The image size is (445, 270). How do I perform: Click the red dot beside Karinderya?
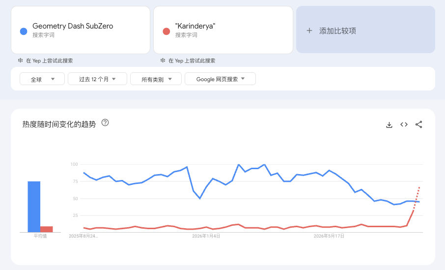(167, 31)
